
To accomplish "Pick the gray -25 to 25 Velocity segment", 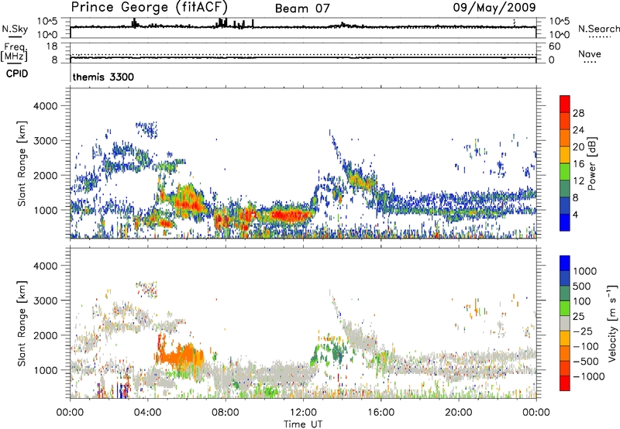I will [x=565, y=323].
